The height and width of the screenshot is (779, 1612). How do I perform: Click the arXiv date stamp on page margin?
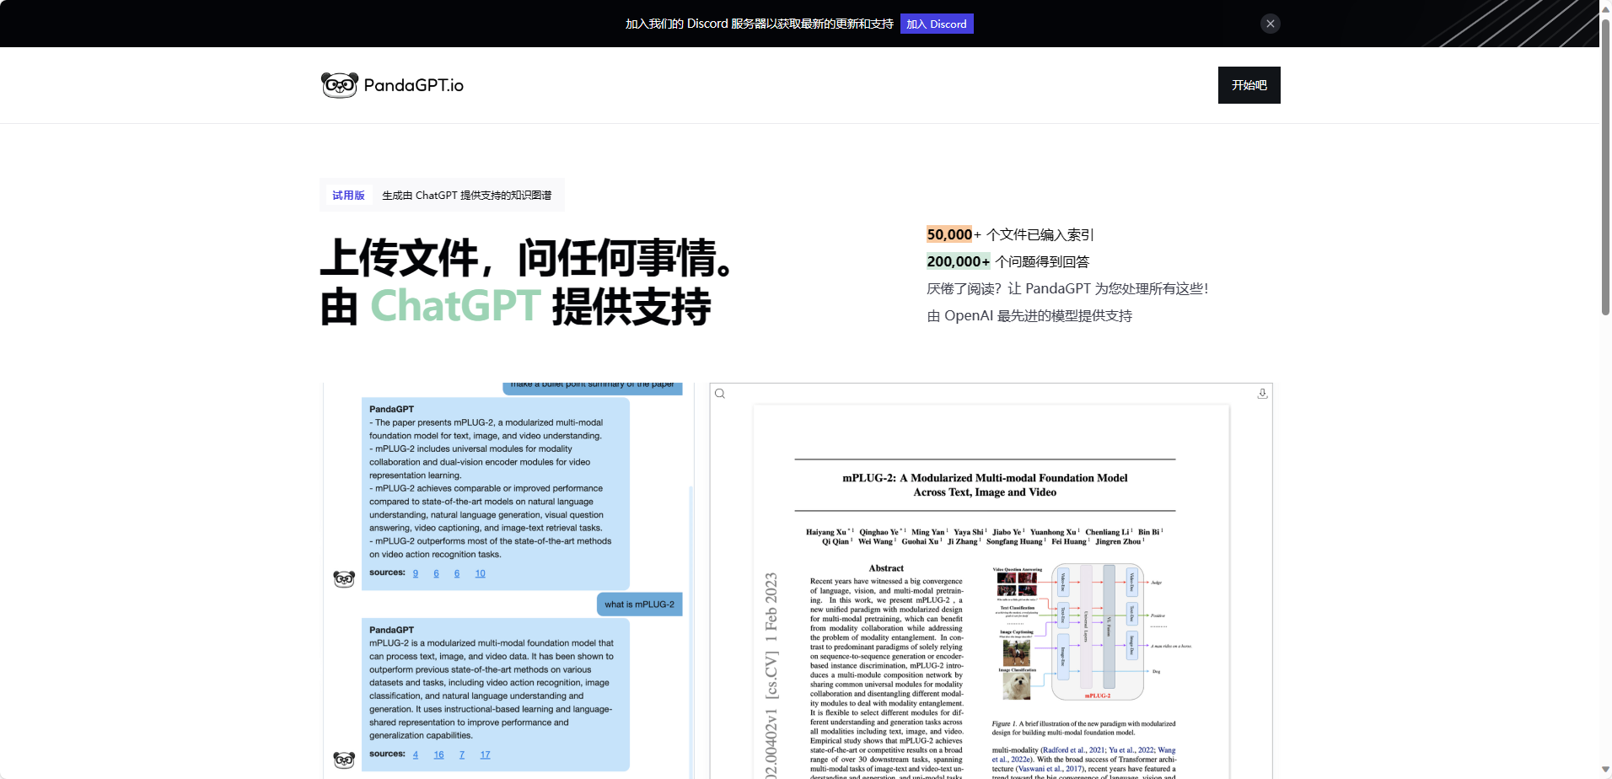(x=771, y=674)
